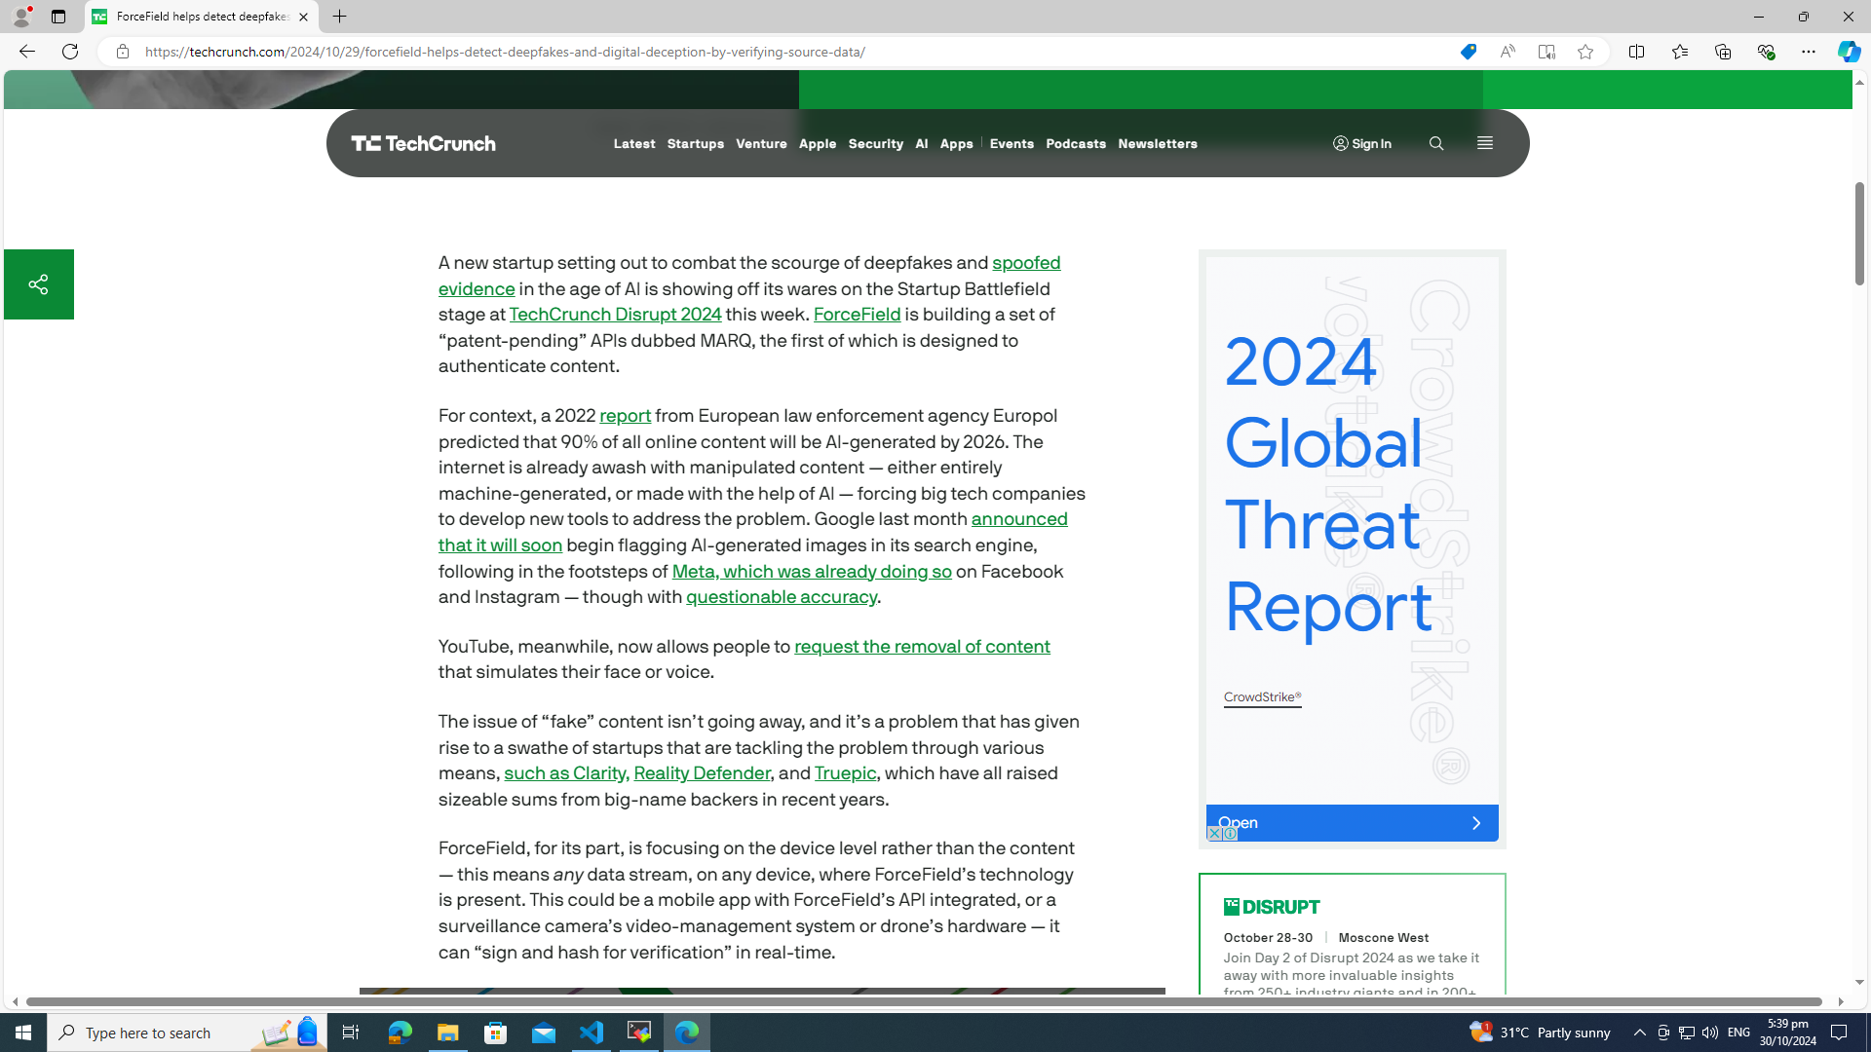
Task: Select the Venture nav item
Action: point(761,144)
